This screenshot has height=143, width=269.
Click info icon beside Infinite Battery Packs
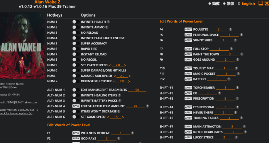(x=119, y=101)
